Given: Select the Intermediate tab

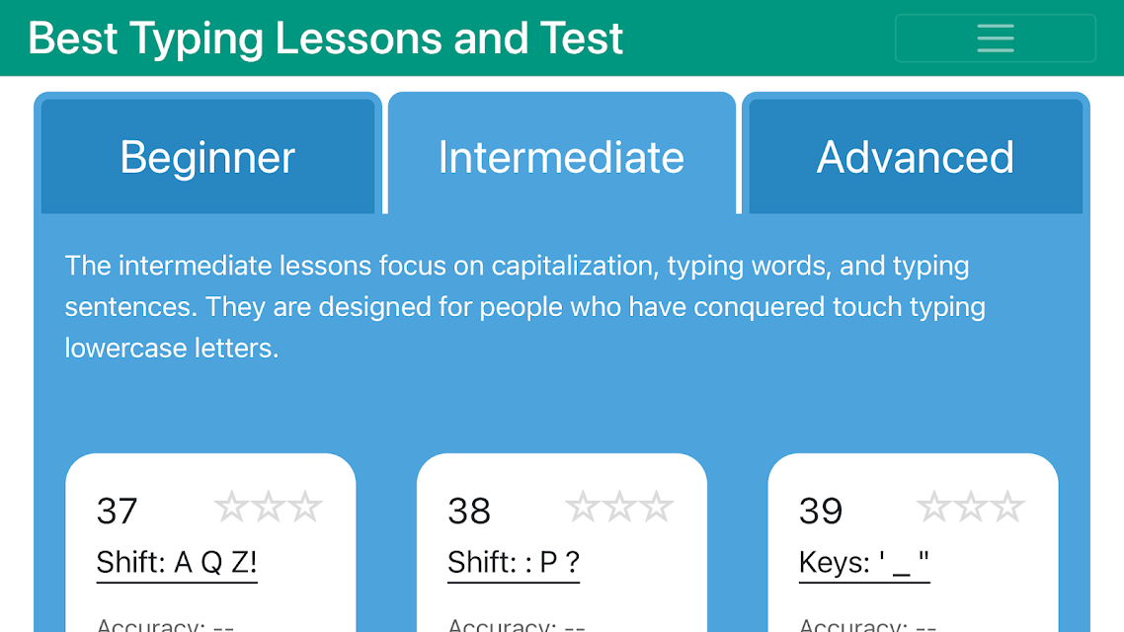Looking at the screenshot, I should point(562,156).
